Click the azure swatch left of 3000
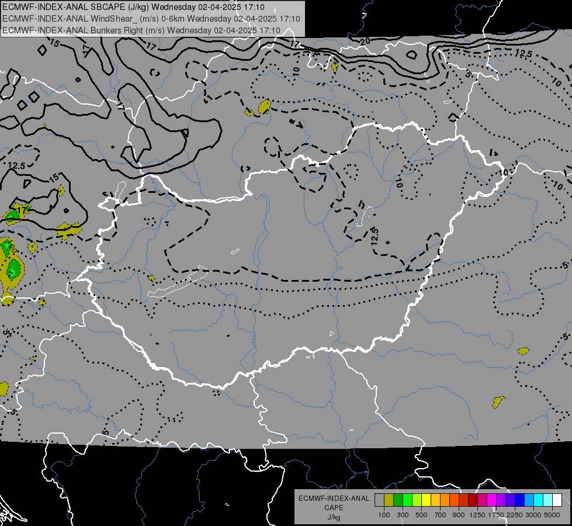 (529, 500)
